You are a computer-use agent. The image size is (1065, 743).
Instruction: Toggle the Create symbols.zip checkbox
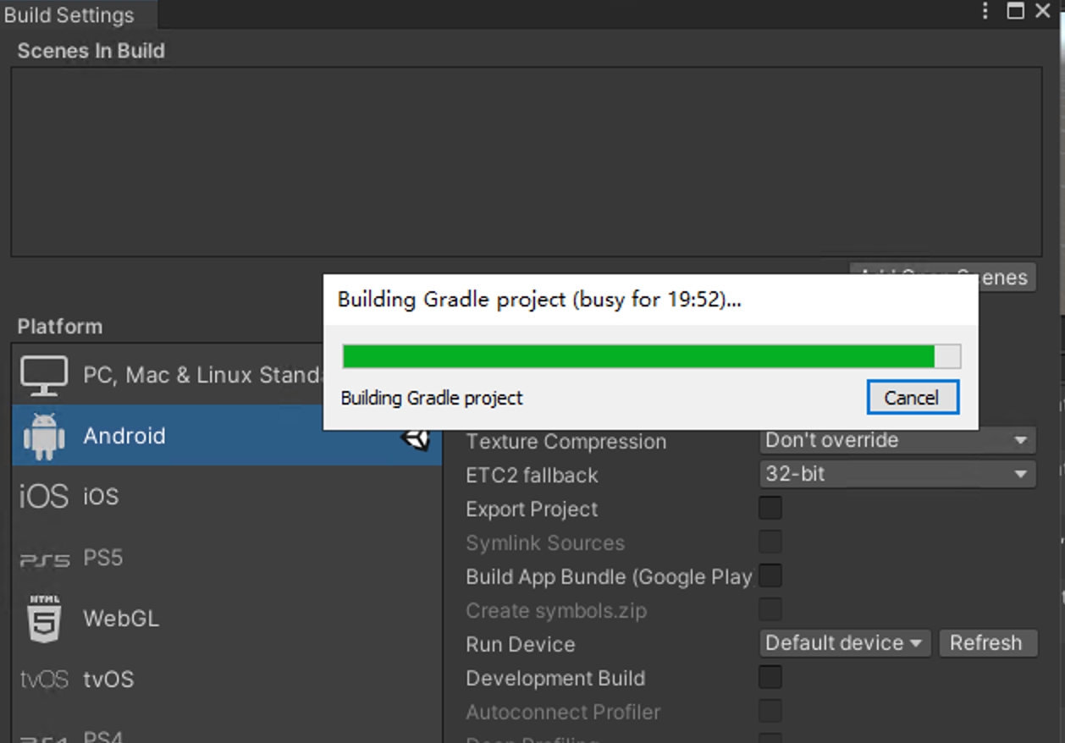(770, 609)
